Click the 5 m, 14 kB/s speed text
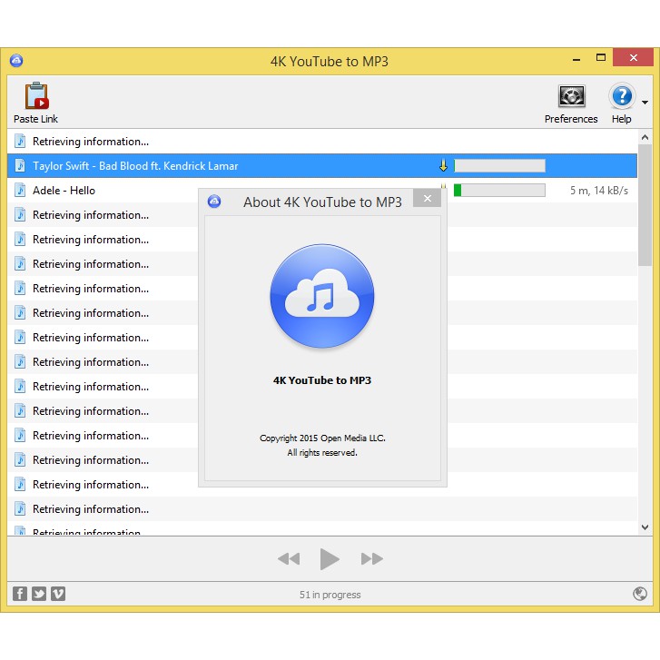Viewport: 660px width, 660px height. click(599, 191)
